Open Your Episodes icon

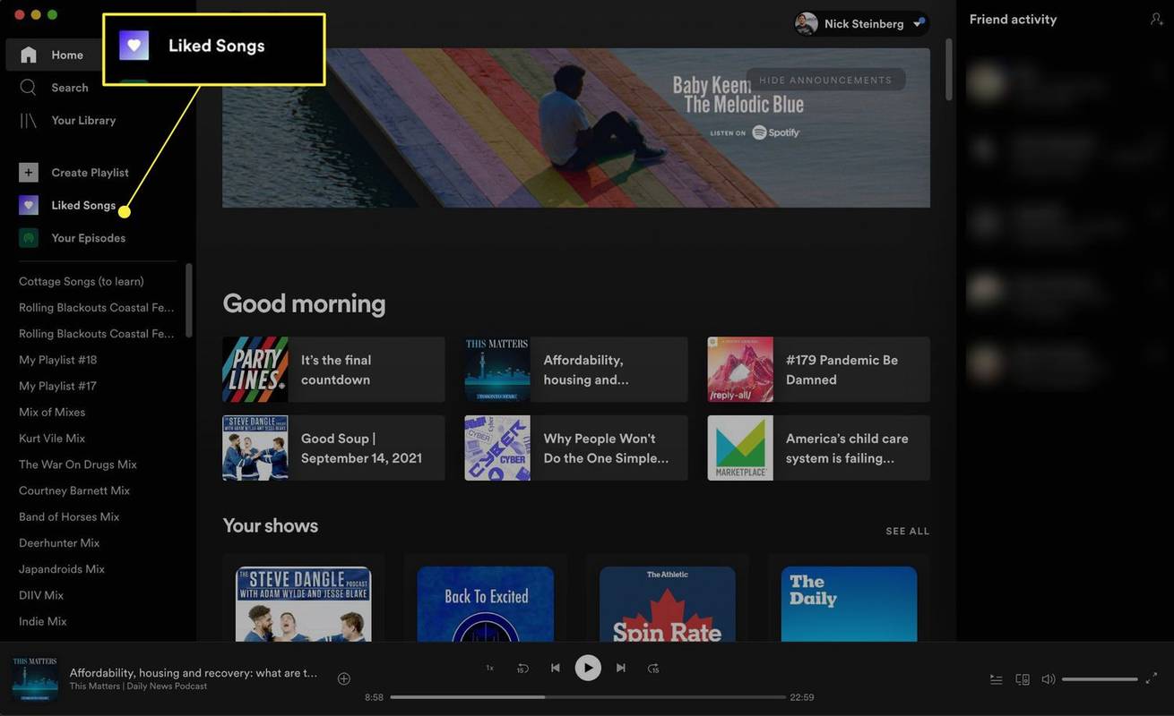click(x=29, y=238)
